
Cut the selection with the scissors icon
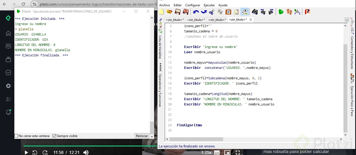[x=212, y=12]
